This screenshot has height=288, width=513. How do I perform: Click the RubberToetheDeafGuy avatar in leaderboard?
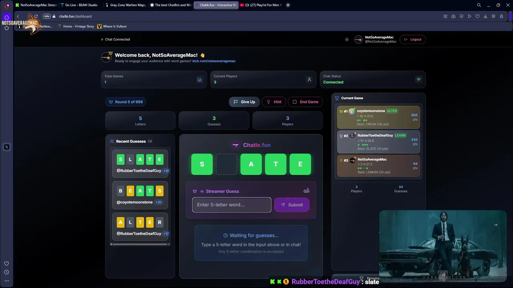(352, 136)
